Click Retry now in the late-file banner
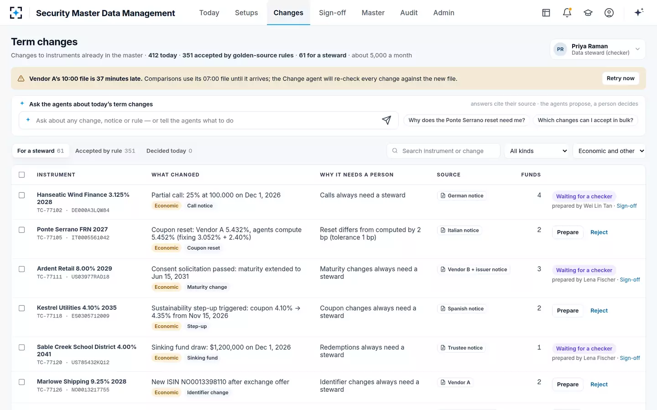Screen dimensions: 657x410 (x=620, y=78)
